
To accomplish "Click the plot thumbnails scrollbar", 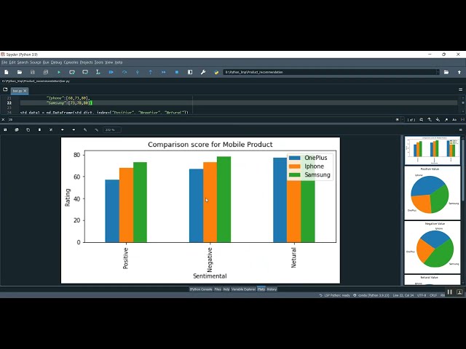I will coord(464,210).
